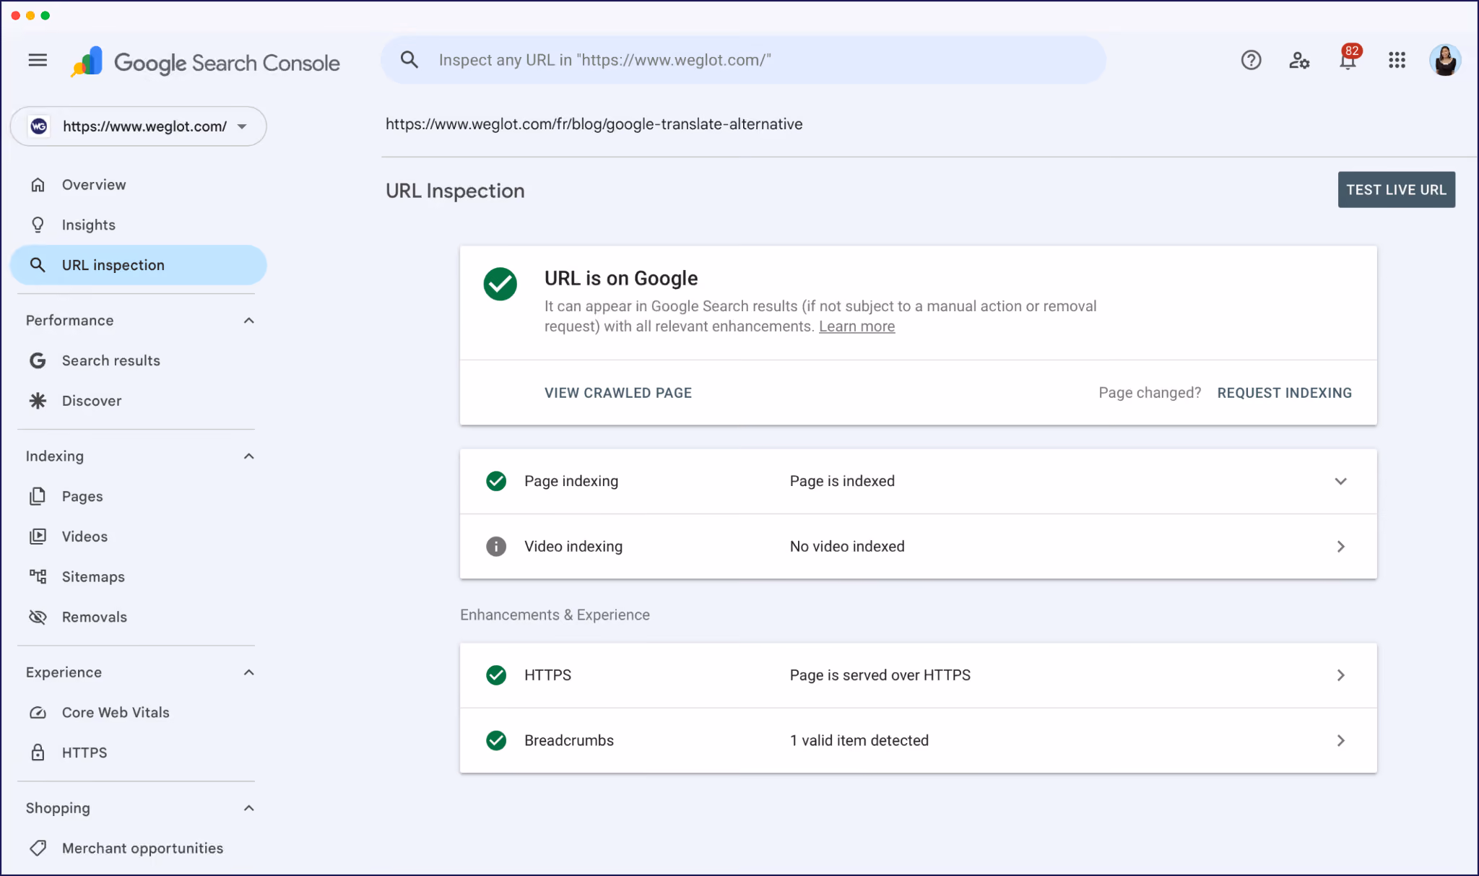Click the Video indexing info icon

496,547
